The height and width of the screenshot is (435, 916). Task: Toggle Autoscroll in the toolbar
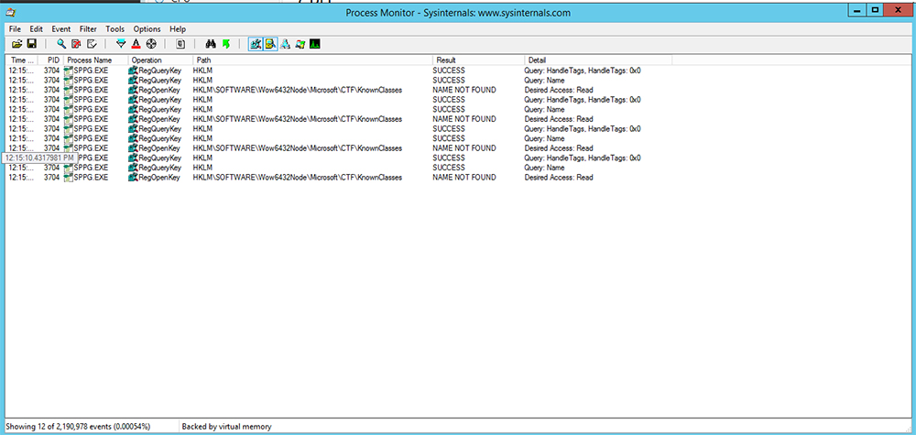pos(77,44)
